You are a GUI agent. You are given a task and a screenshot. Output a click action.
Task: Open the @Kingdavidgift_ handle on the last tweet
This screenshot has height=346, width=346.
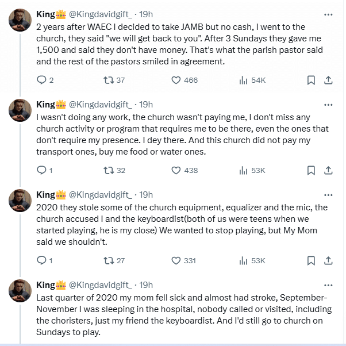[x=102, y=285]
